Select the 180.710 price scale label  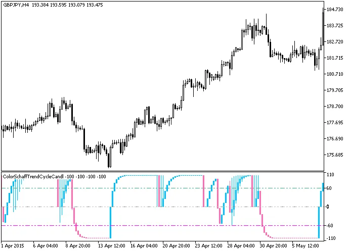[x=335, y=74]
